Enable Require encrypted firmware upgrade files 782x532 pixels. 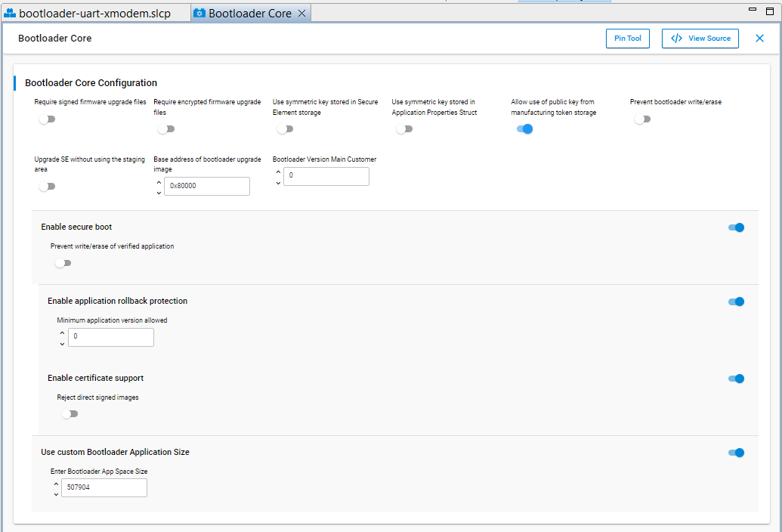166,128
